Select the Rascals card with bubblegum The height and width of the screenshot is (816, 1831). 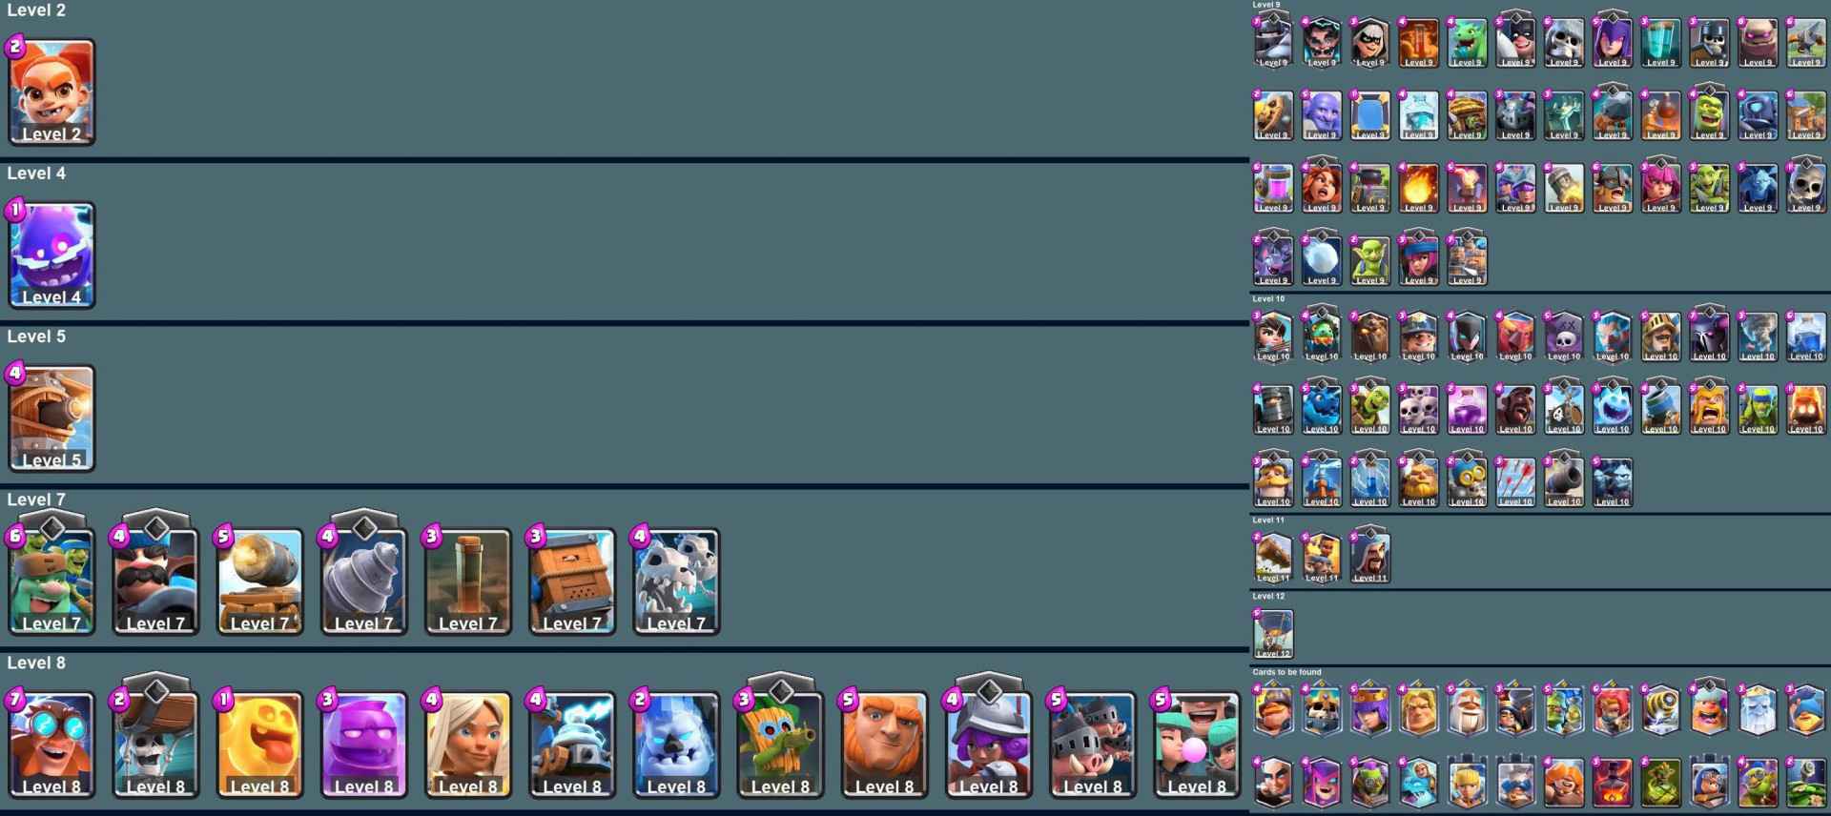click(x=1197, y=745)
